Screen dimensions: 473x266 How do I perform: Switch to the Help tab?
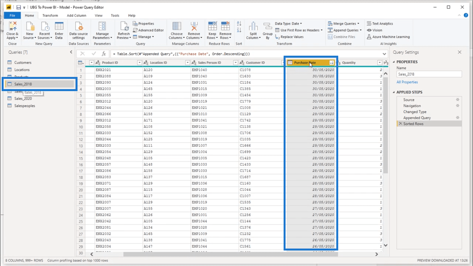132,15
